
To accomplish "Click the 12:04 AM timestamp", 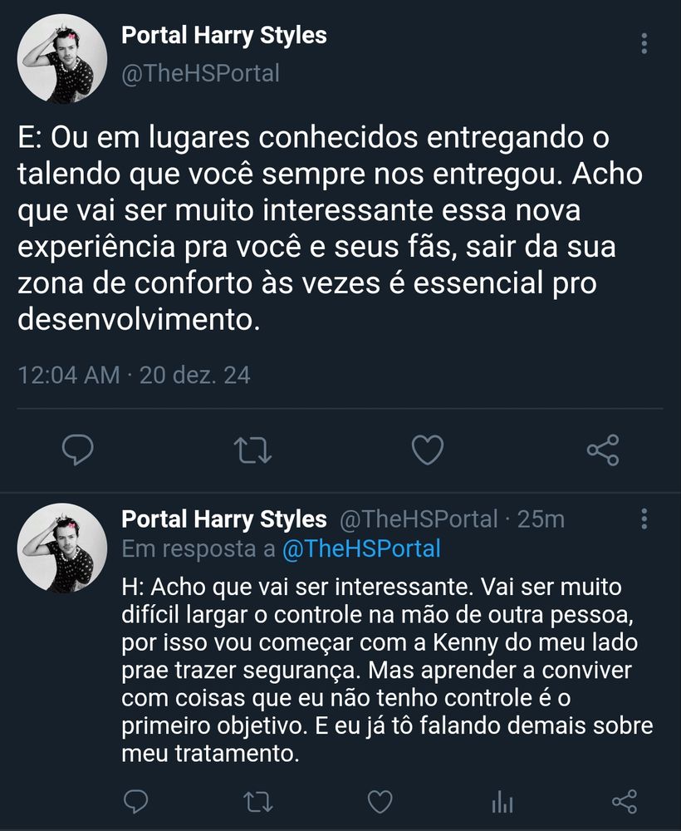I will [69, 375].
